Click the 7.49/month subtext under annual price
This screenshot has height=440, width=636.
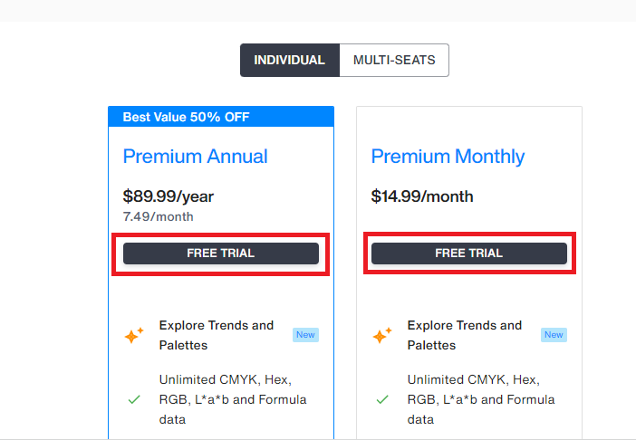(159, 216)
